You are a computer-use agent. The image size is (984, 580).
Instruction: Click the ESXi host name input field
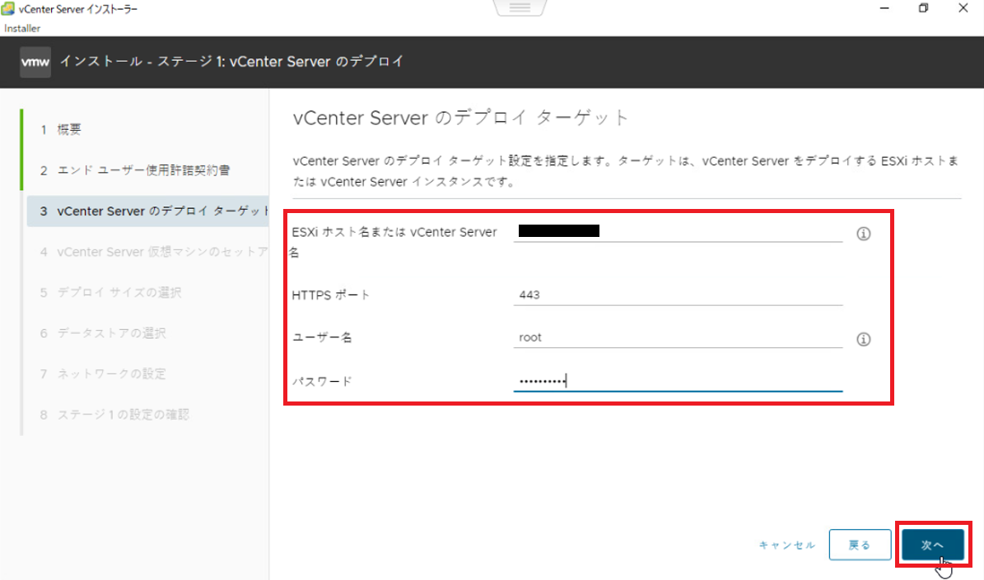tap(677, 231)
